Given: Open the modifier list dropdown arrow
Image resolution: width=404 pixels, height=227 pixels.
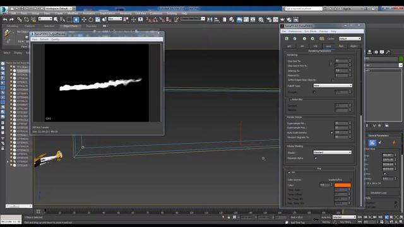Looking at the screenshot, I should pos(400,66).
